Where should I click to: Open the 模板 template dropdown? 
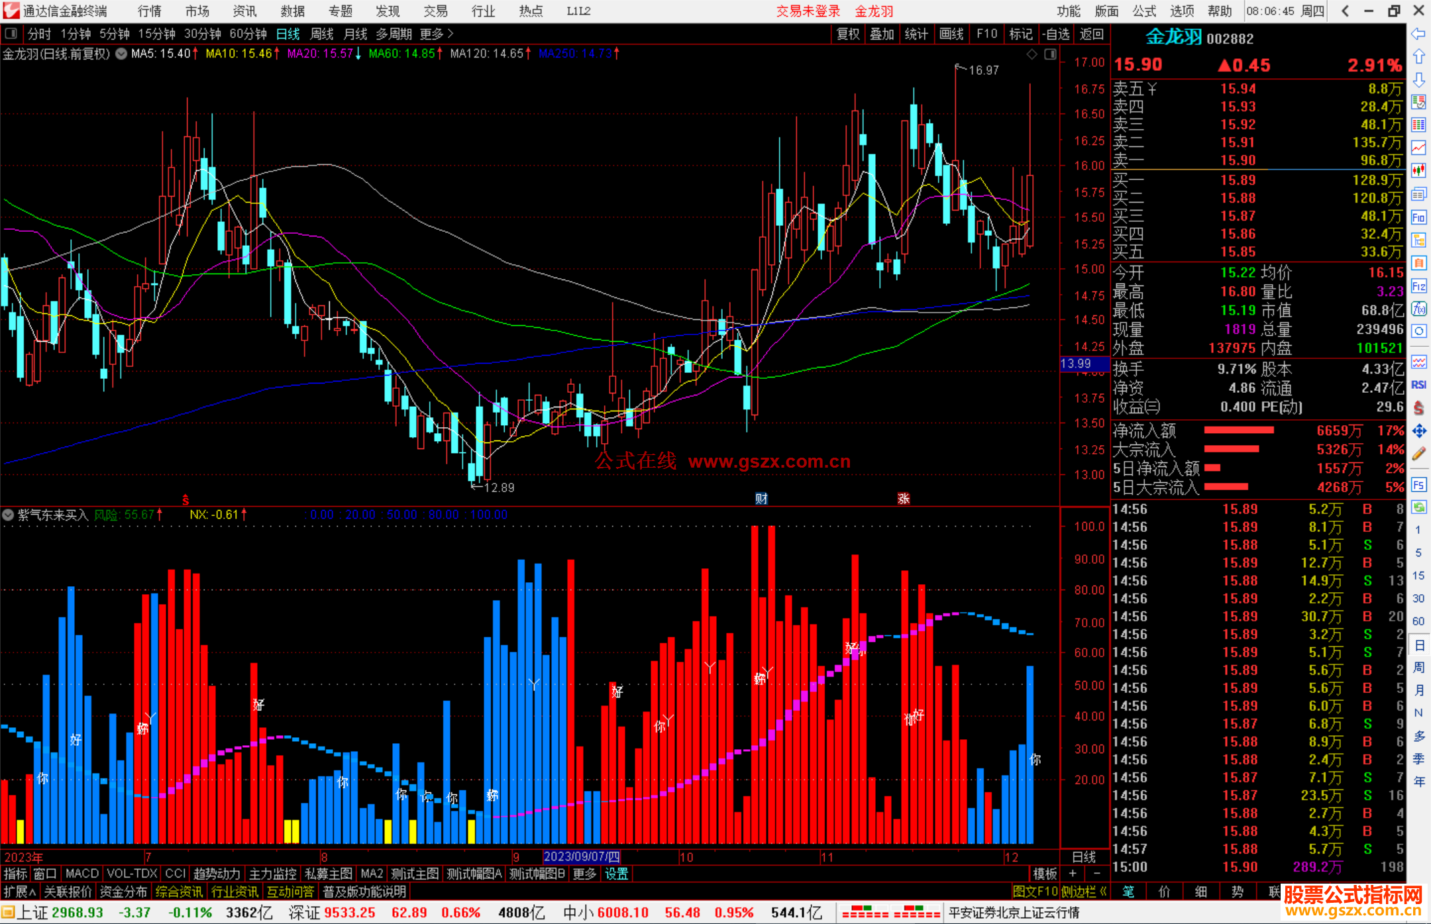tap(1045, 874)
